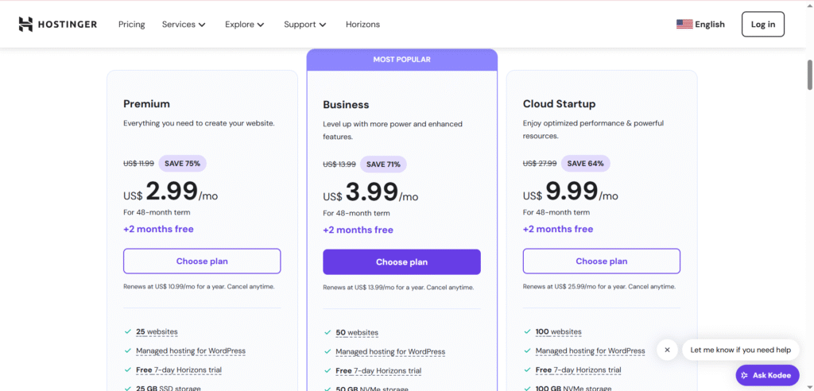Screen dimensions: 814x391
Task: Click Premium's Managed hosting for WordPress
Action: tap(191, 351)
